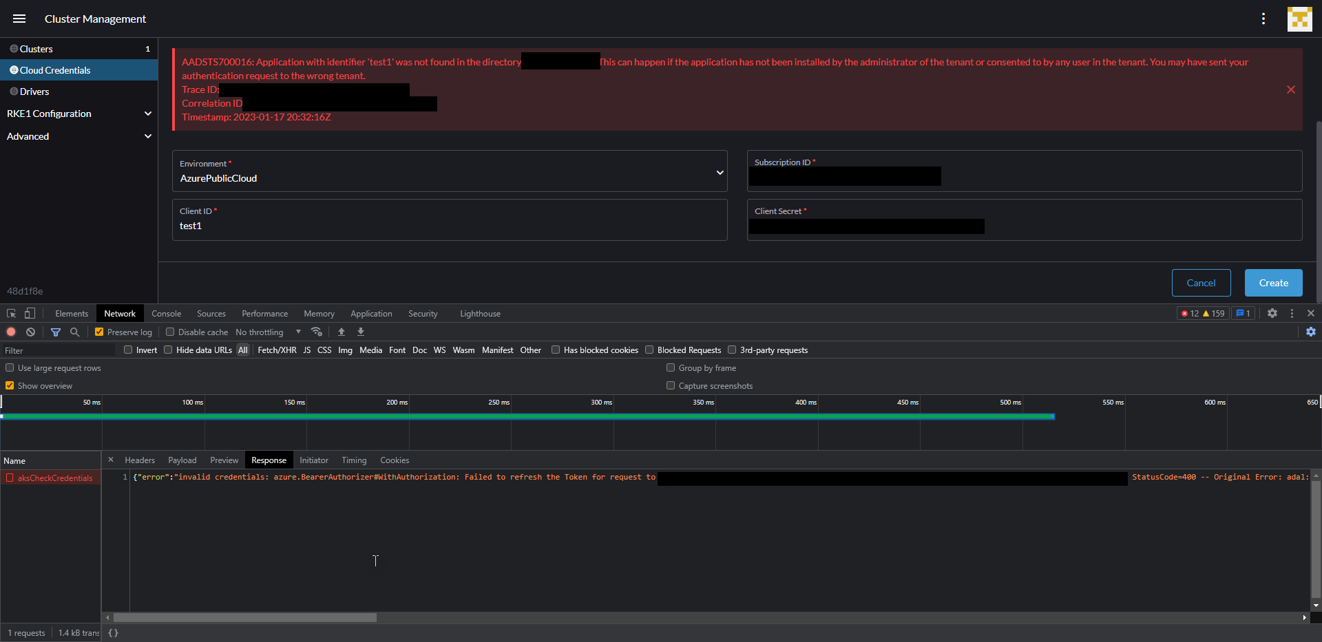Toggle the device emulation toolbar
The height and width of the screenshot is (642, 1322).
[30, 313]
